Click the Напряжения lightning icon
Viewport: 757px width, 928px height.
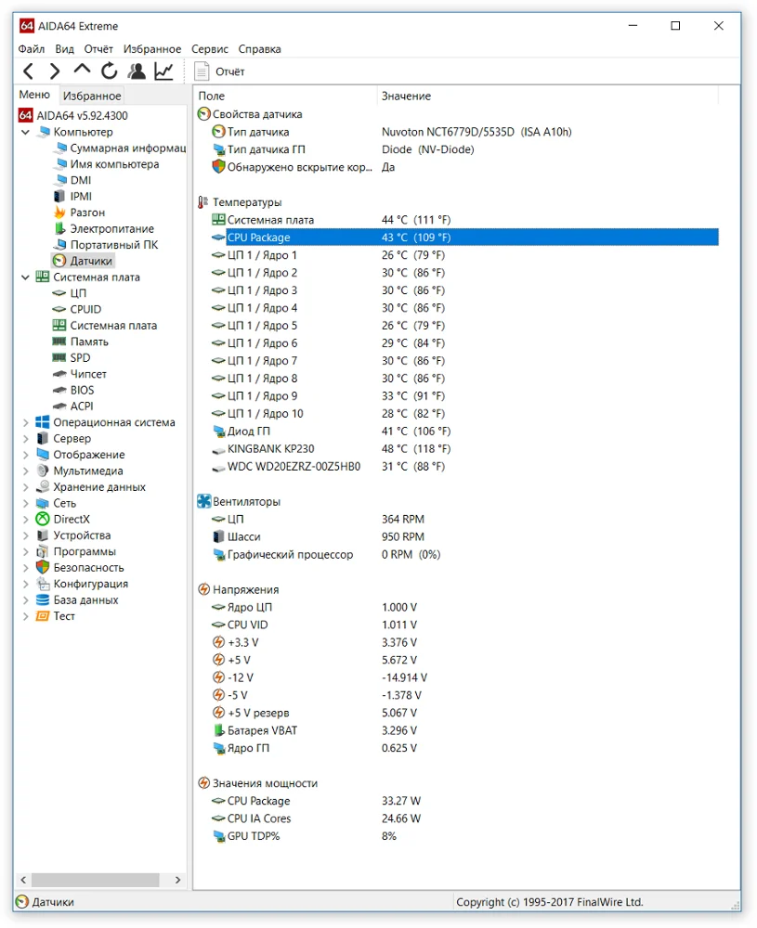tap(203, 589)
